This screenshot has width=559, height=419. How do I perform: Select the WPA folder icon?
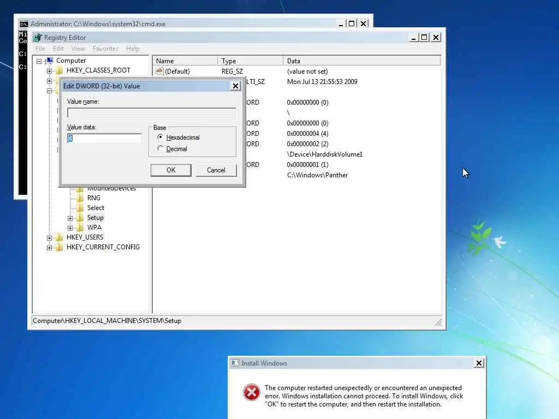(x=80, y=228)
